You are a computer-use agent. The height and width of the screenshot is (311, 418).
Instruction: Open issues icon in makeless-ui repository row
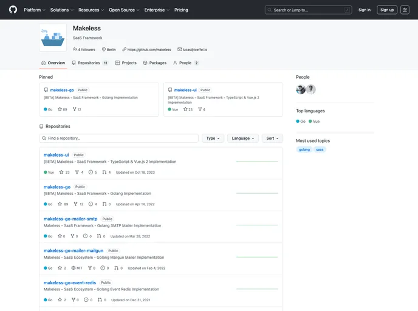(91, 172)
